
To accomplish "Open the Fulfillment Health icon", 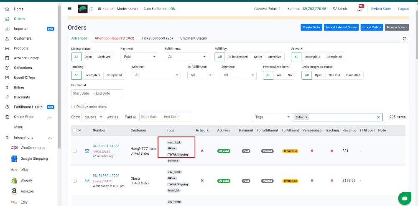I will coord(8,107).
